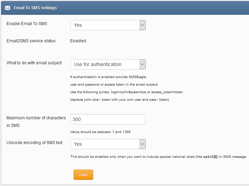Click the special national chars note text
The height and width of the screenshot is (186, 249).
pos(158,157)
